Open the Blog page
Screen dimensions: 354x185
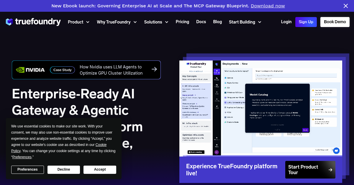pos(217,22)
